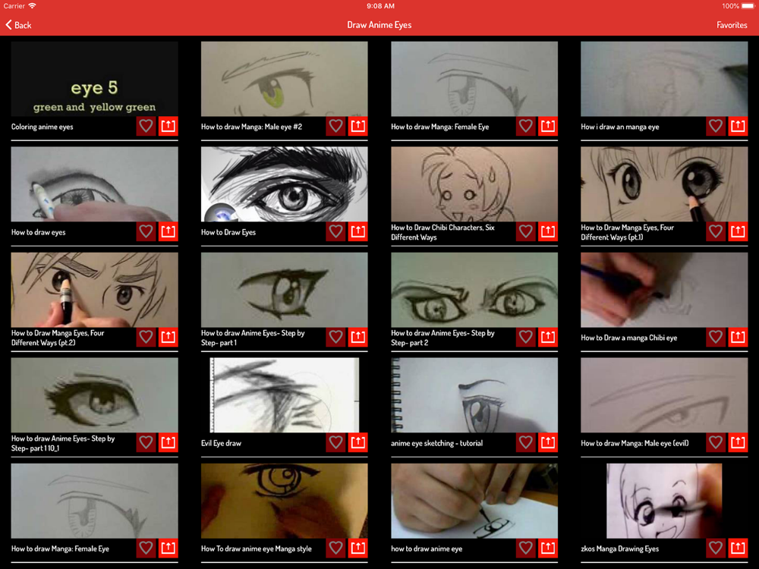Share Anime Eyes Step by Step part 2
The height and width of the screenshot is (569, 759).
pyautogui.click(x=548, y=338)
